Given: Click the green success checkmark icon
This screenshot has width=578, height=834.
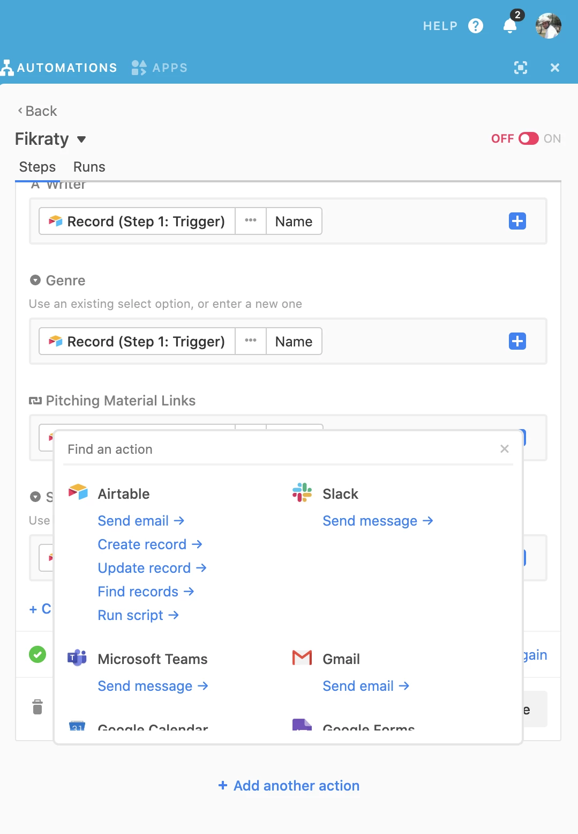Looking at the screenshot, I should 37,654.
